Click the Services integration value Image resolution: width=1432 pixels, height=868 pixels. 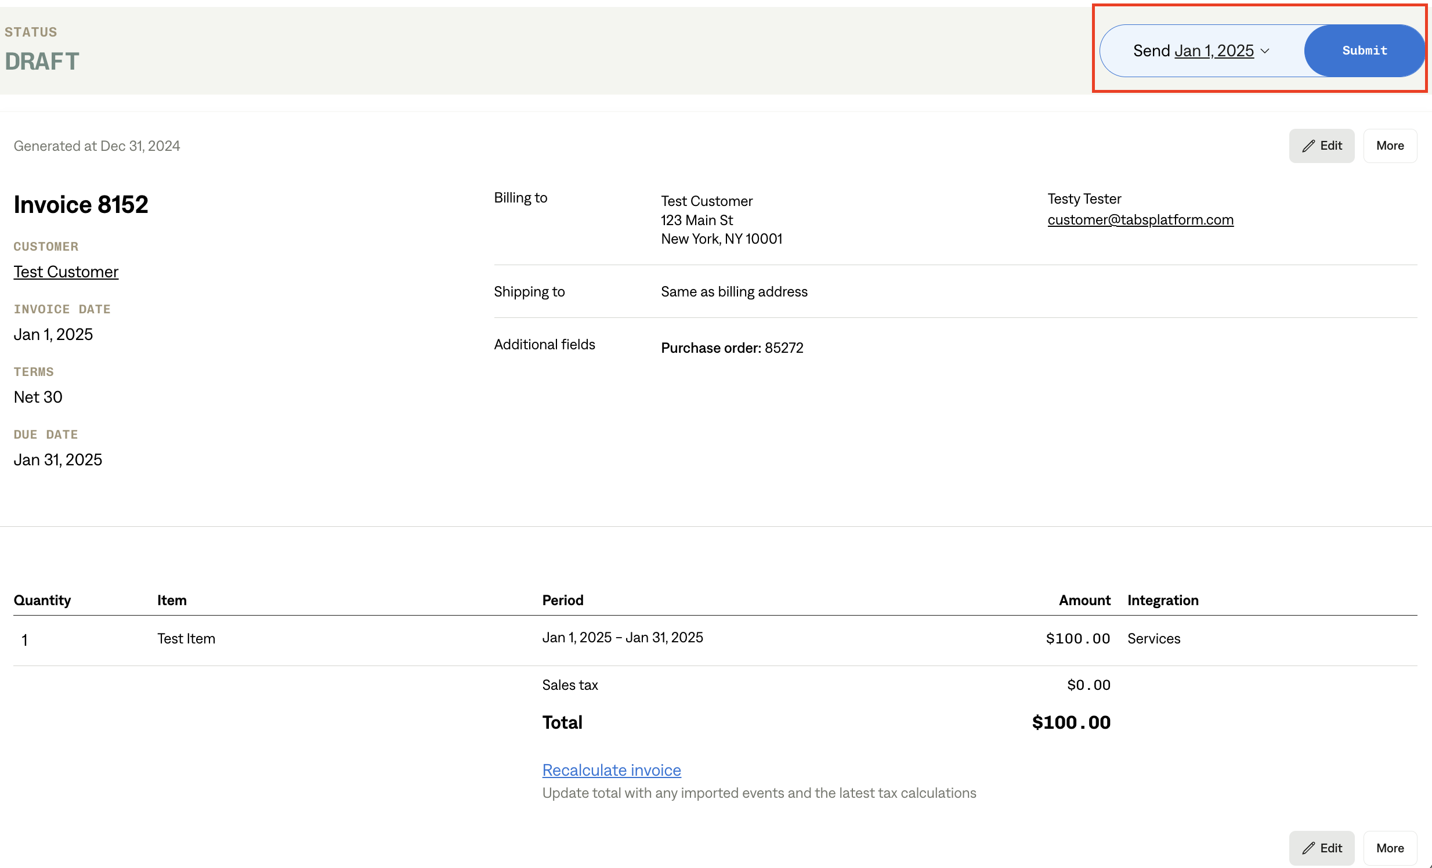pos(1153,638)
